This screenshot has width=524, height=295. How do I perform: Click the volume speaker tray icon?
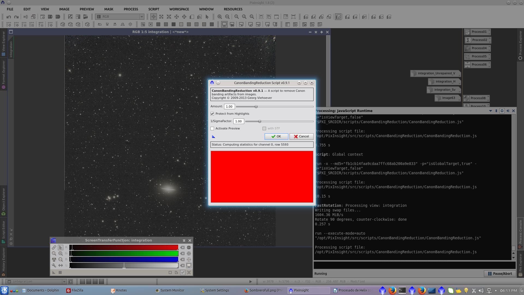[x=481, y=291]
